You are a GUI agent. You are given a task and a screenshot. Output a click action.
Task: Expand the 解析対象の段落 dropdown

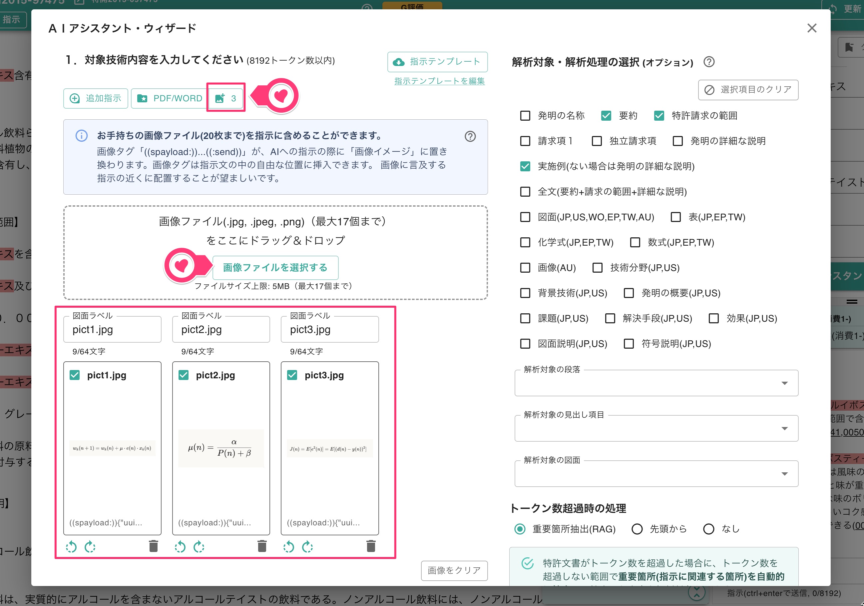[x=656, y=383]
